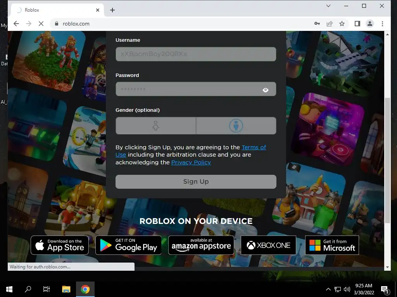The image size is (397, 297).
Task: Open saved passwords key icon
Action: click(x=317, y=24)
